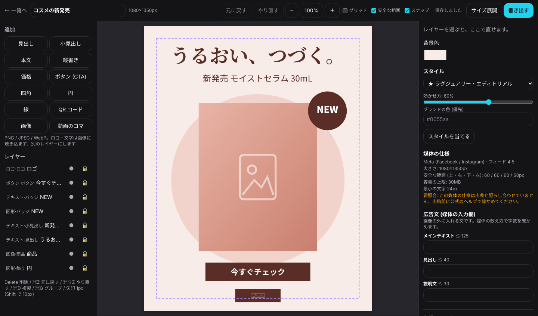Zoom in with the plus button
Image resolution: width=538 pixels, height=316 pixels.
(332, 10)
